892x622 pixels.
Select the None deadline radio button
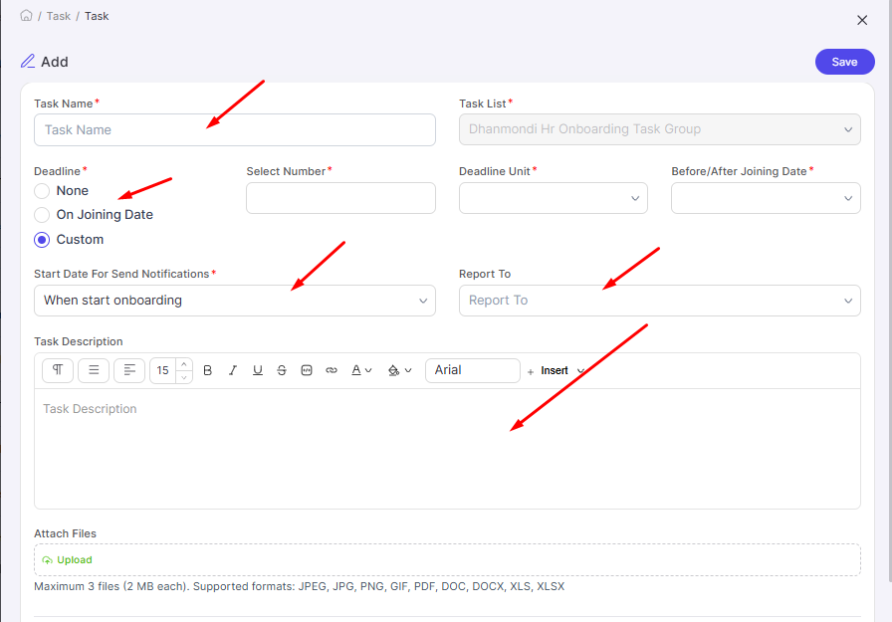click(x=40, y=190)
